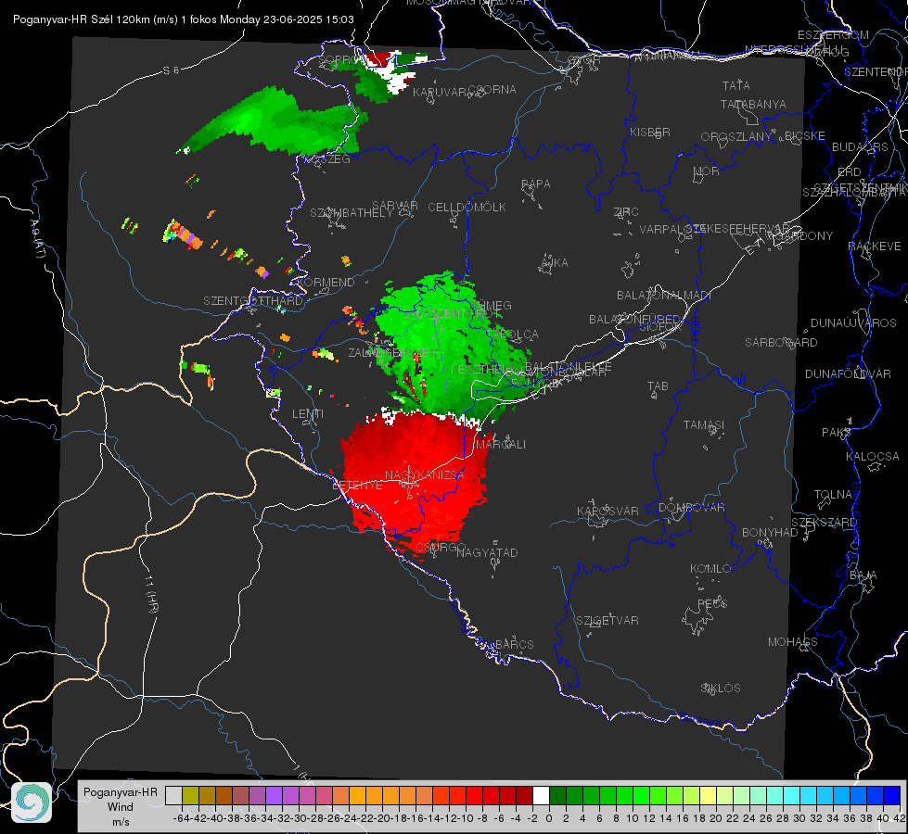Select the ZIRC town label

click(626, 212)
